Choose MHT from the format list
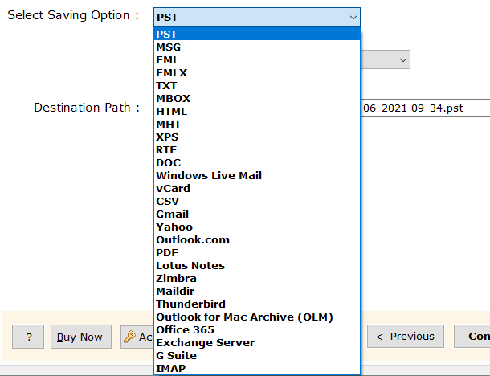490x376 pixels. coord(257,124)
